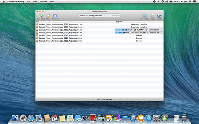Open the Browser globe icon in the toolbar
199x124 pixels.
point(159,16)
